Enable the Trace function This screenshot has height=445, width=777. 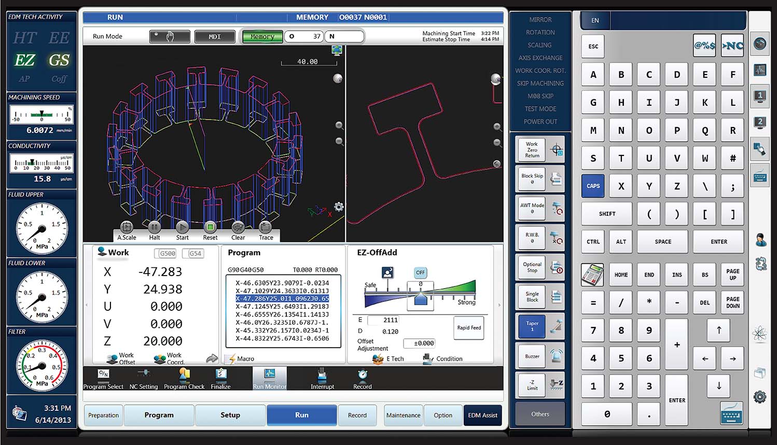click(x=266, y=227)
